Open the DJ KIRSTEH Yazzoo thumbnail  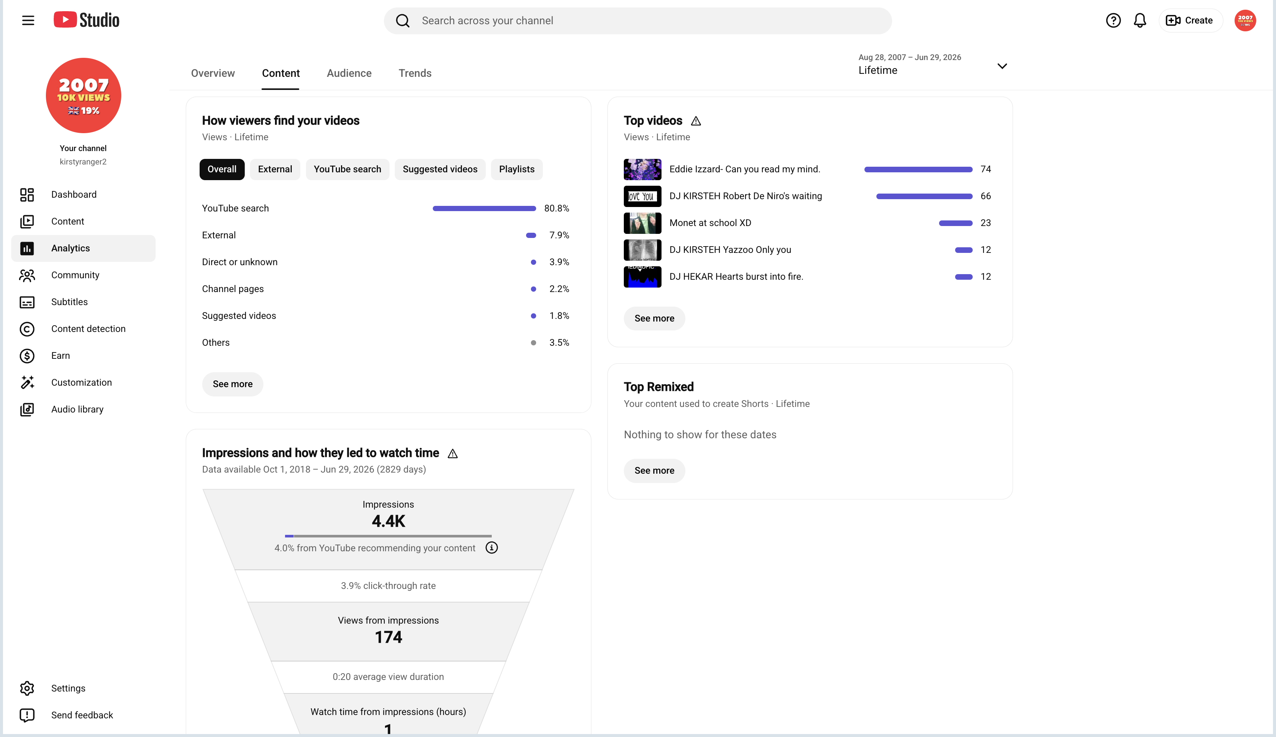tap(642, 250)
